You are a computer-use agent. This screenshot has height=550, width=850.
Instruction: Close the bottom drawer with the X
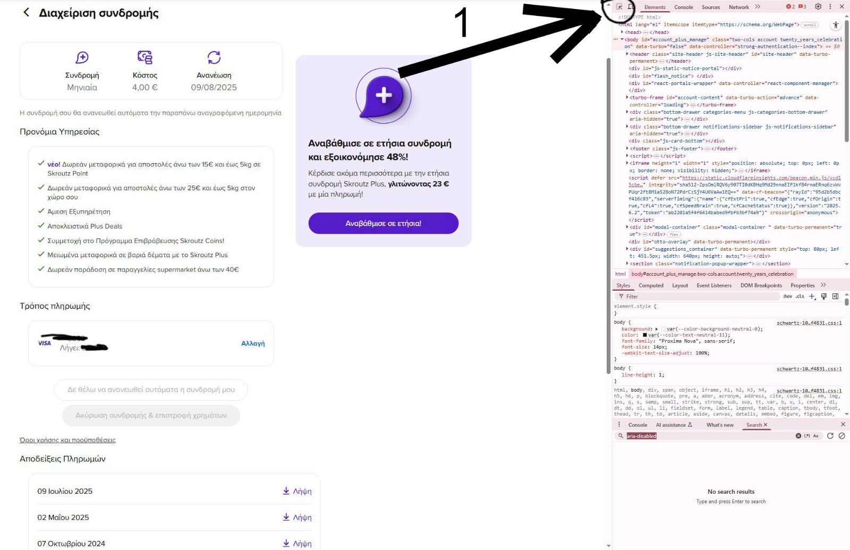(x=843, y=425)
